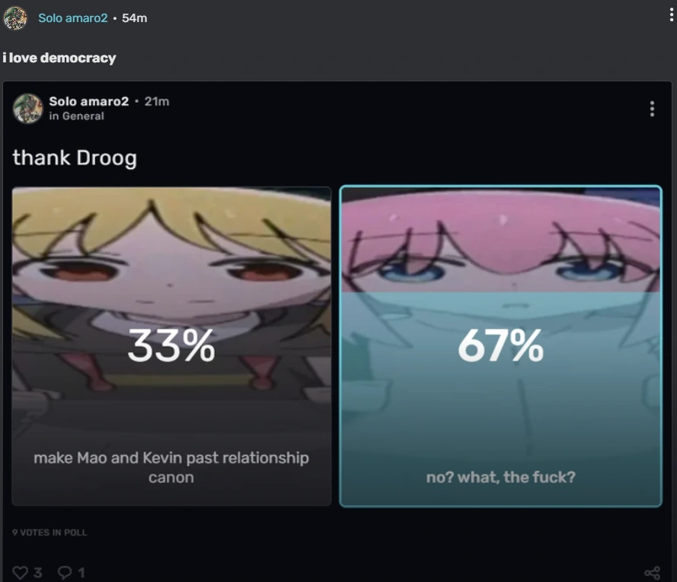677x582 pixels.
Task: Open the outer post's three-dot options menu
Action: [671, 14]
